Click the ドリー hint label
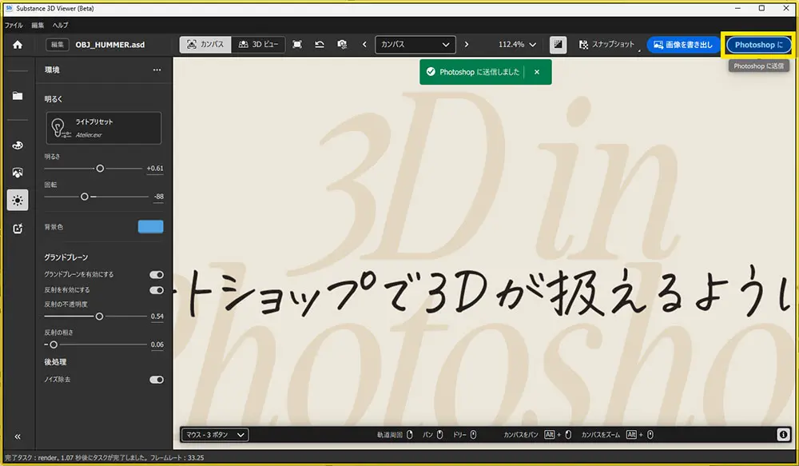Image resolution: width=799 pixels, height=466 pixels. [x=459, y=435]
